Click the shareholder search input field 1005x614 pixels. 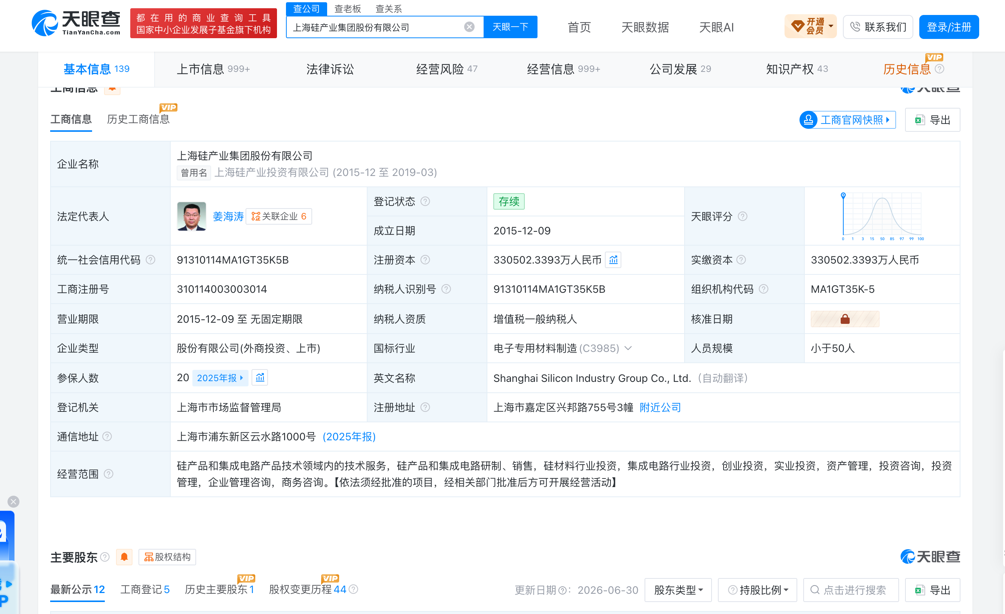(x=851, y=590)
